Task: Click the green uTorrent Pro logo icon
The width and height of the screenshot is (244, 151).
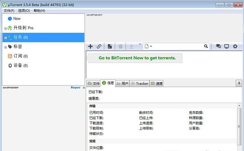Action: [x=10, y=28]
